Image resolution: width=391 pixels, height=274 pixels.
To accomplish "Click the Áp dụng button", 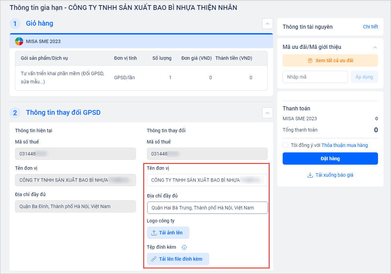I will pos(364,77).
